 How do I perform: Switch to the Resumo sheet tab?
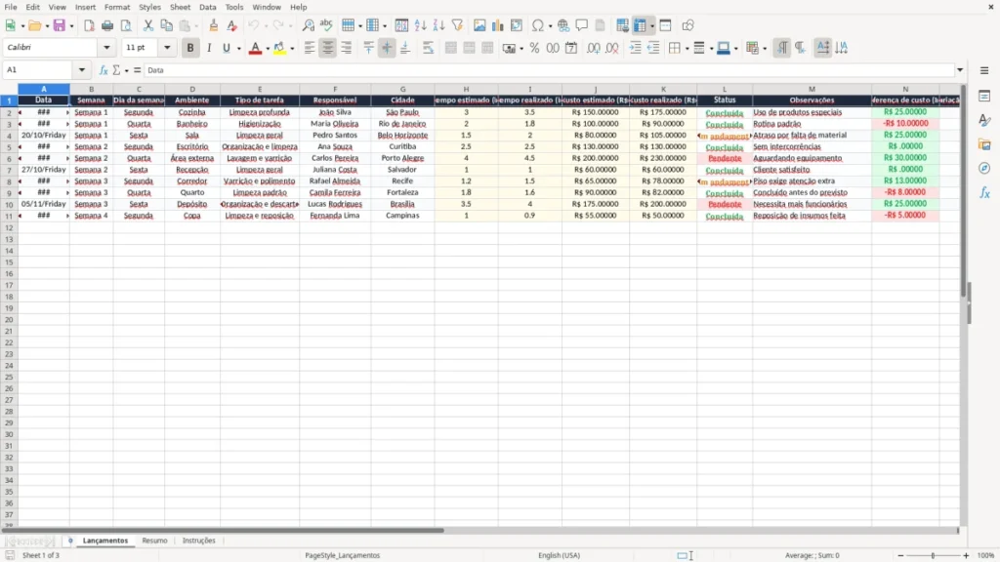[154, 541]
